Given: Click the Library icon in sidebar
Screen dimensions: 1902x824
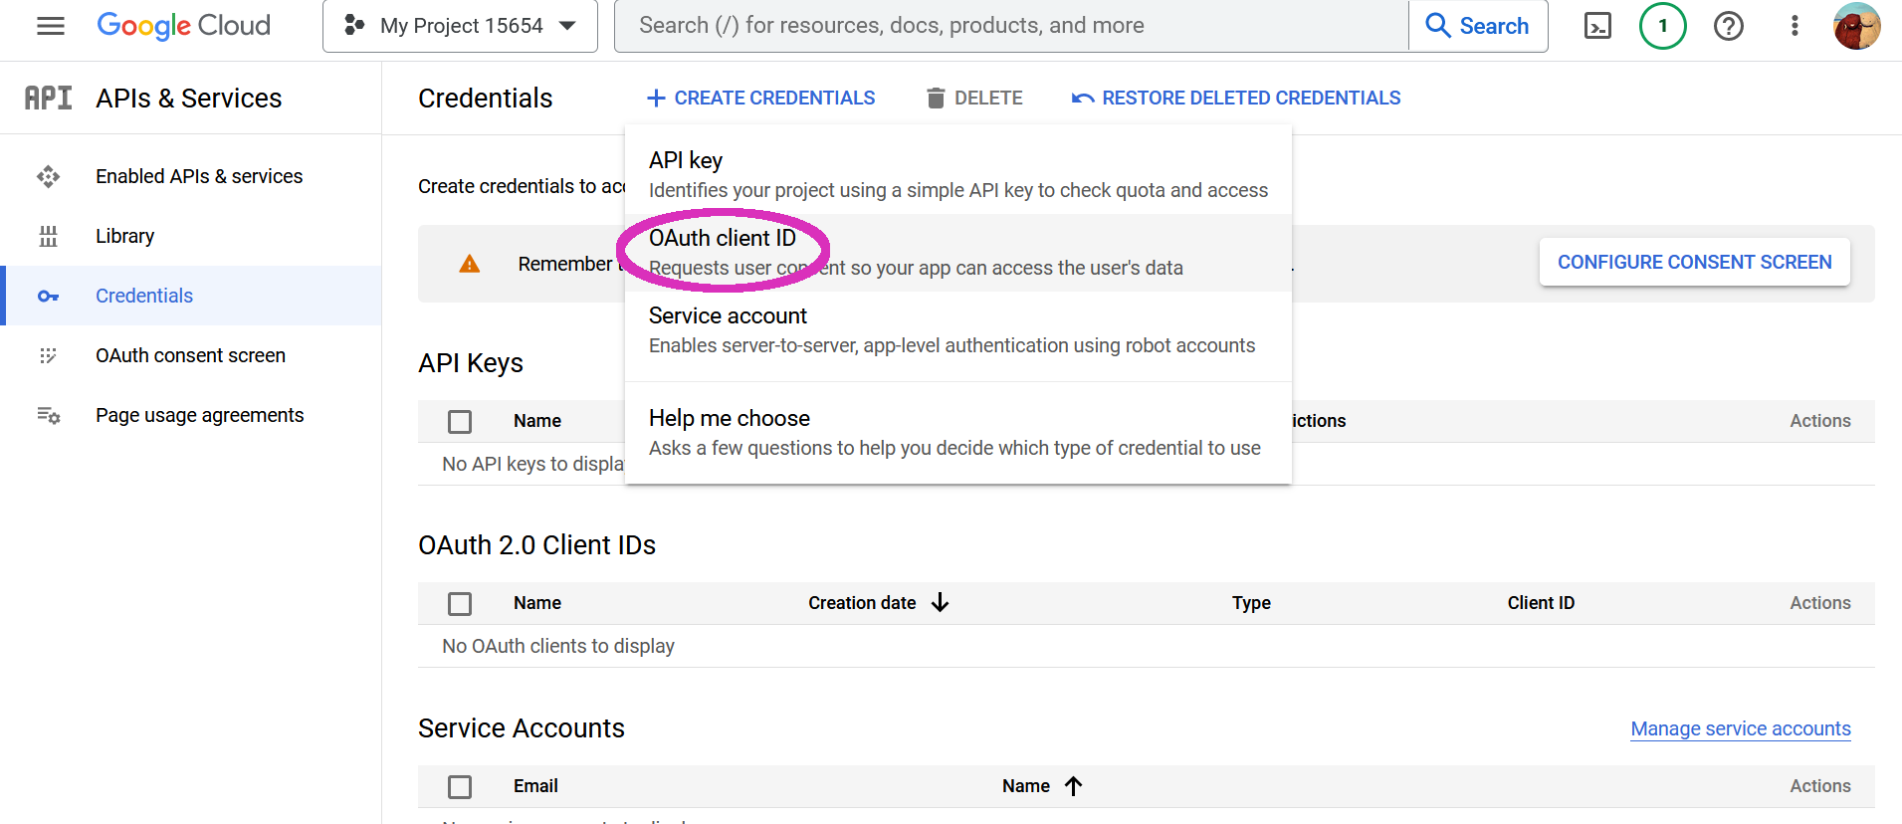Looking at the screenshot, I should (48, 236).
